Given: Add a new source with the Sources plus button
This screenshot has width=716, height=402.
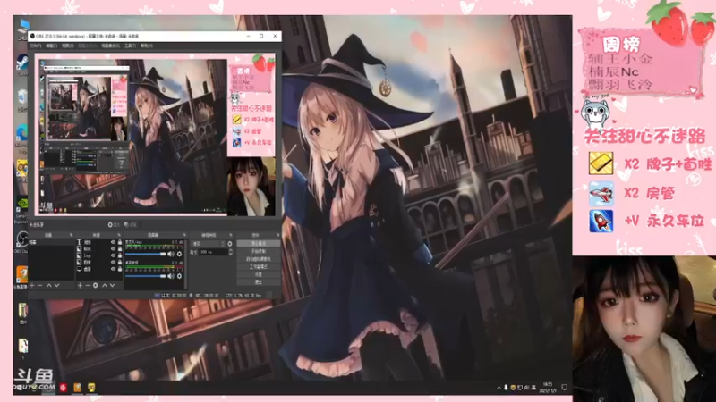Looking at the screenshot, I should click(x=80, y=285).
